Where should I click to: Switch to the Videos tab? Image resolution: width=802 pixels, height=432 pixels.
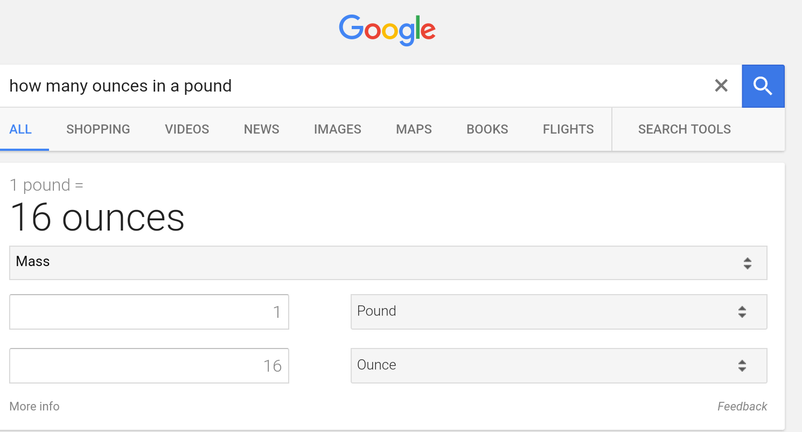point(187,129)
